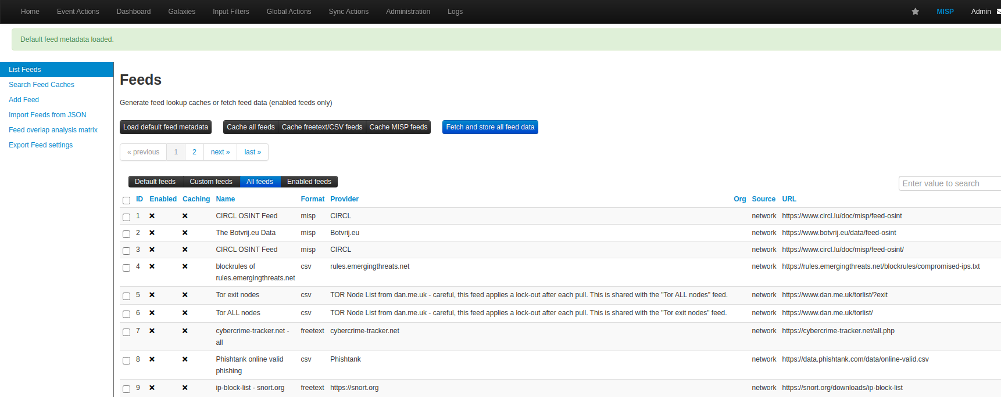Viewport: 1001px width, 397px height.
Task: Click Enabled X icon for snort.org feed
Action: coord(152,388)
